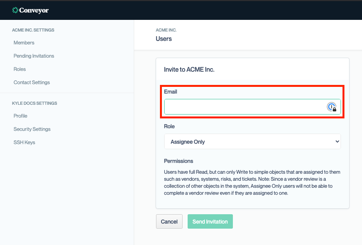362x245 pixels.
Task: Open the Profile page
Action: (x=20, y=116)
